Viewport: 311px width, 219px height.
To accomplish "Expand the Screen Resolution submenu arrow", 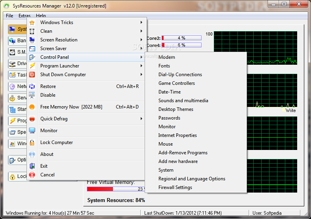I will click(141, 40).
